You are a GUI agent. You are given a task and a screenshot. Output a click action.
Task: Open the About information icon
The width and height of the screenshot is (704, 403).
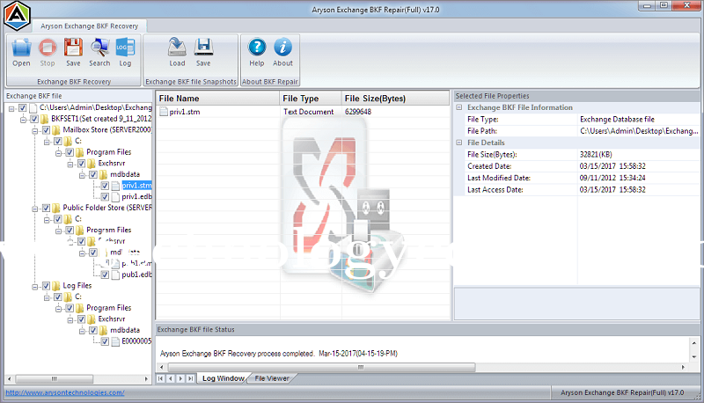[282, 48]
